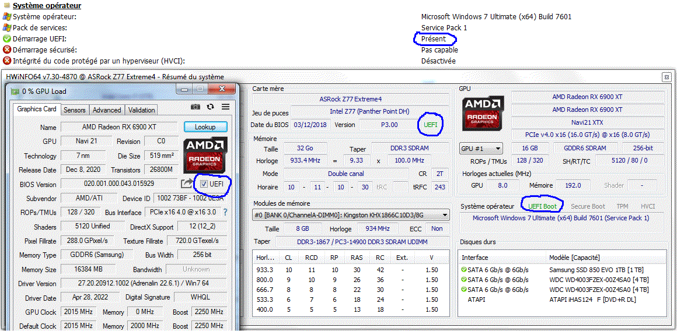Click the Windows flag icon beside Système opérateur
Screen dimensions: 677x331
point(6,17)
